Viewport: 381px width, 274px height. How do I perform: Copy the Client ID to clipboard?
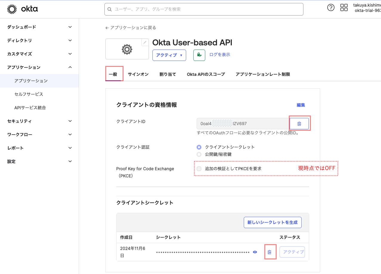tap(299, 124)
